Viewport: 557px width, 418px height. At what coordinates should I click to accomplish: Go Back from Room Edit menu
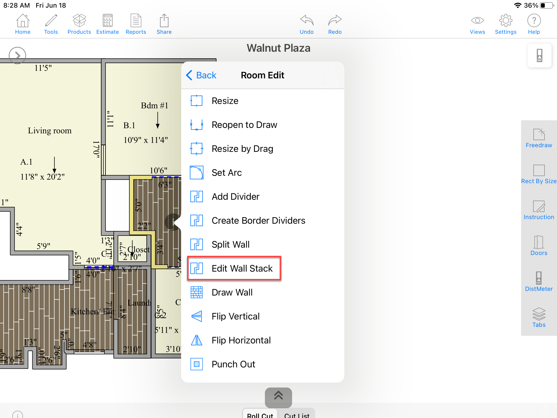coord(201,75)
